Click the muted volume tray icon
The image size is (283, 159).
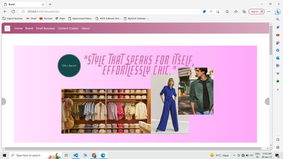tap(252, 155)
